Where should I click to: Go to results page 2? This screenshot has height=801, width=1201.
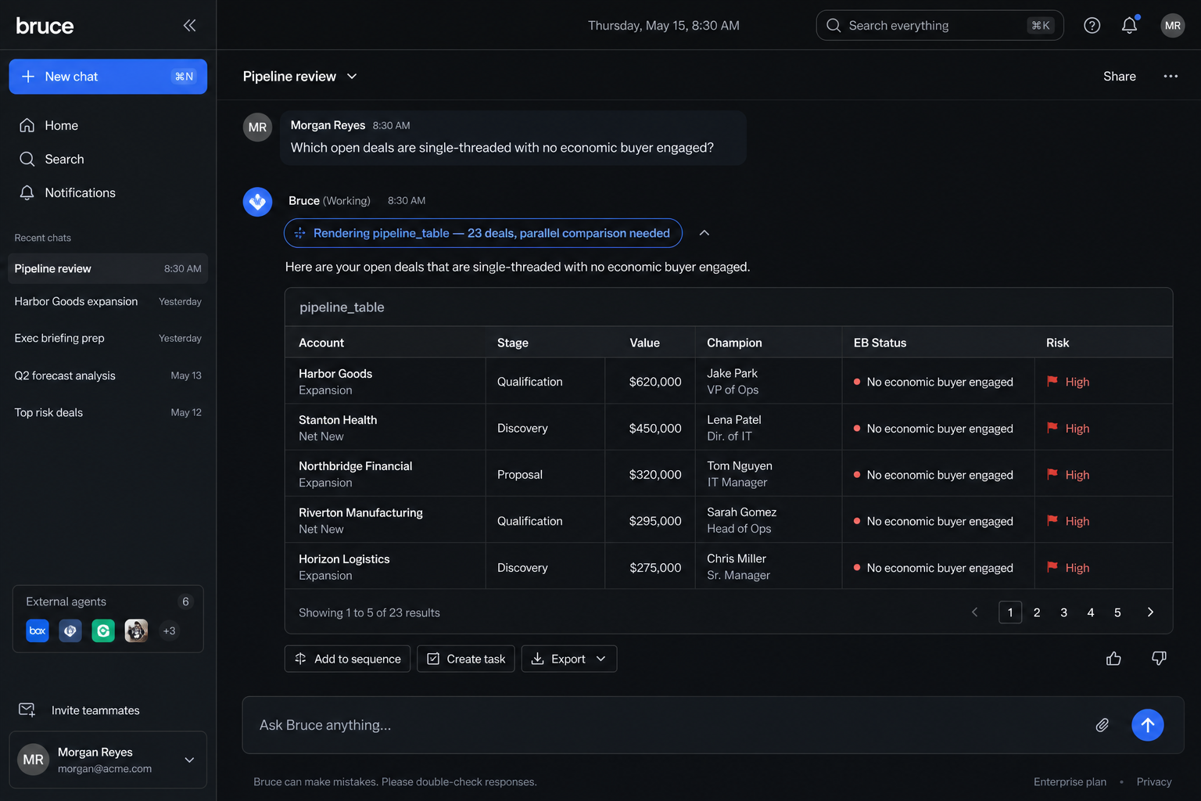tap(1037, 612)
